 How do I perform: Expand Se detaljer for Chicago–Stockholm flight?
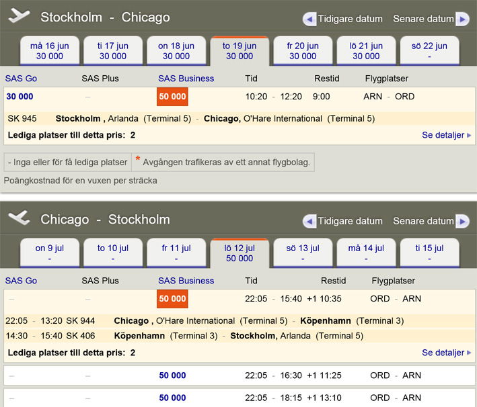pos(446,353)
